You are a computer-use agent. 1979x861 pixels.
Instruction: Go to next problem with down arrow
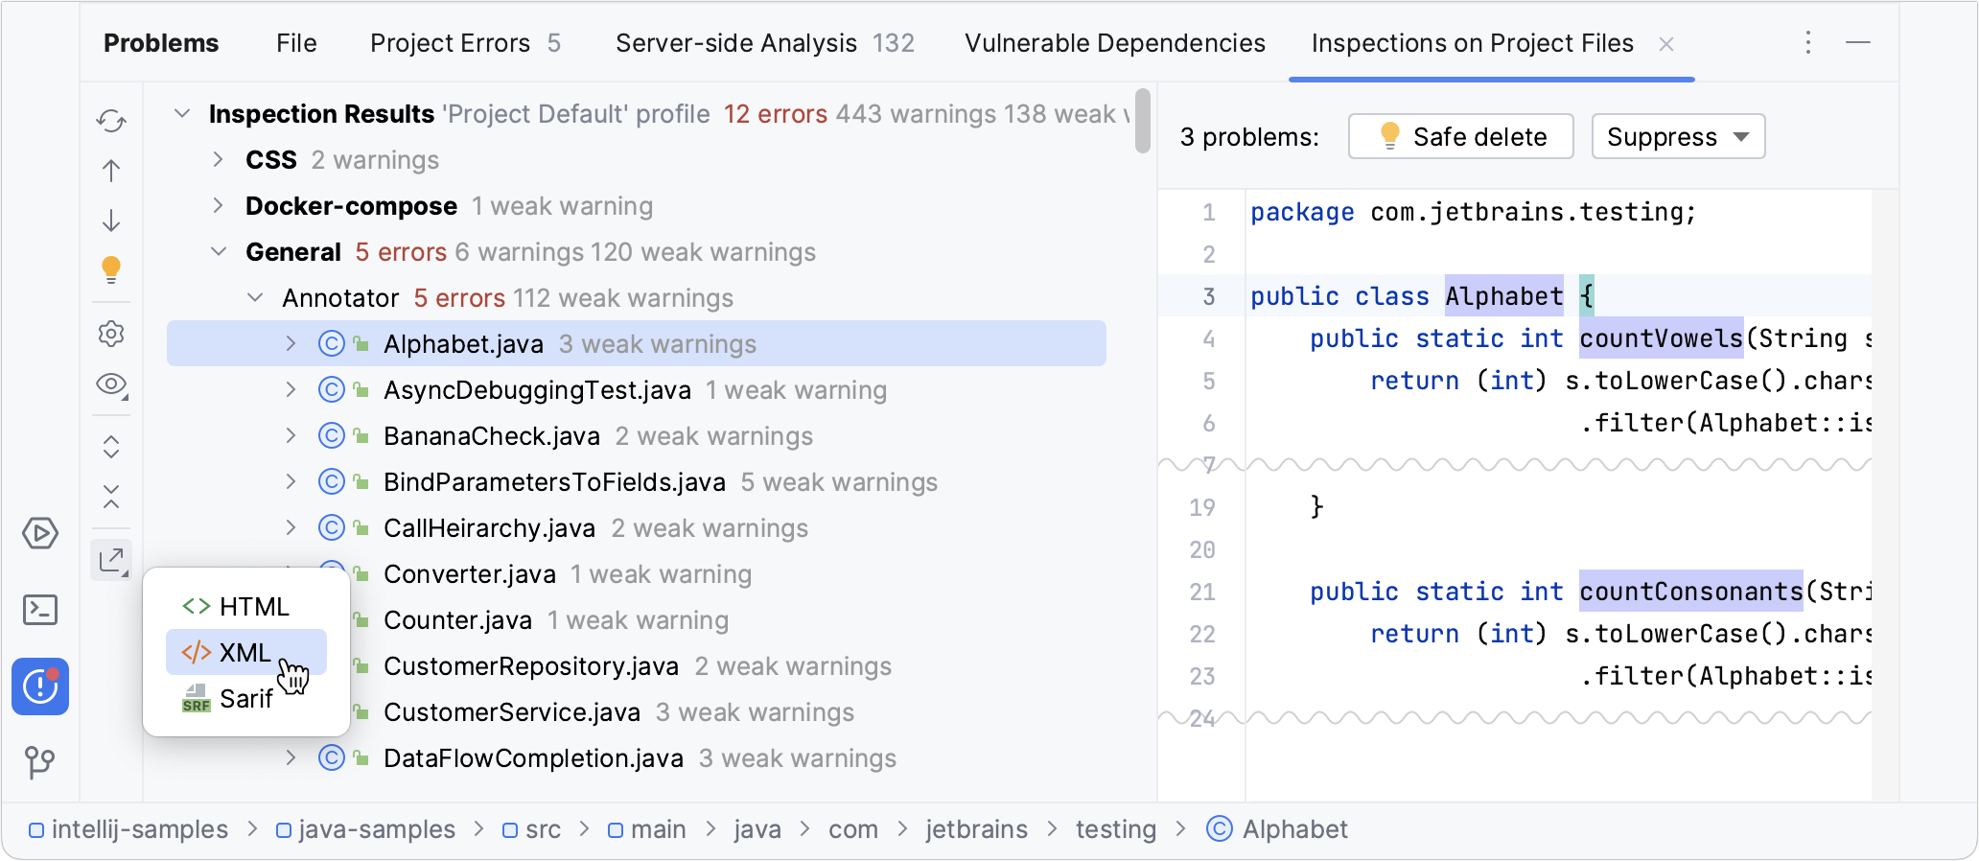tap(111, 221)
